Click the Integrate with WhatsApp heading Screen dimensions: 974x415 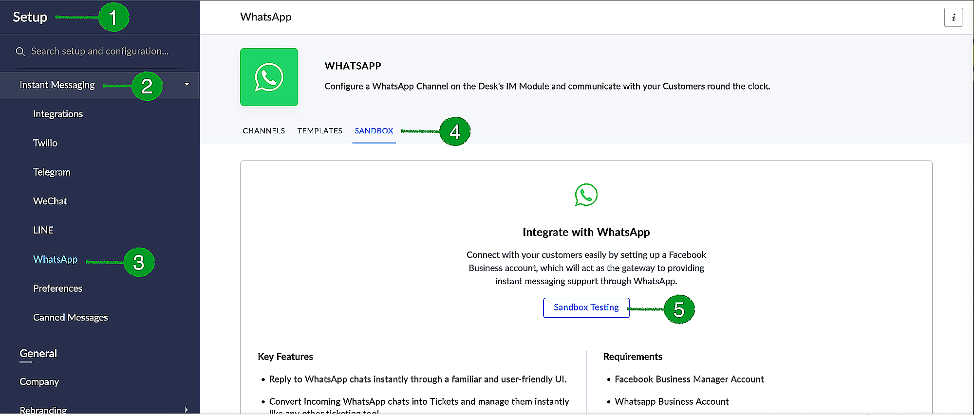tap(586, 232)
